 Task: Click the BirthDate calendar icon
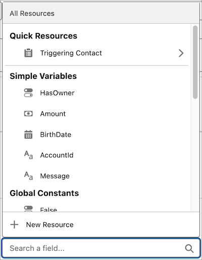coord(28,135)
